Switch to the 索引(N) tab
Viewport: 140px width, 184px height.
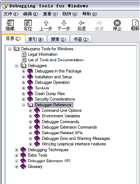[x=36, y=39]
